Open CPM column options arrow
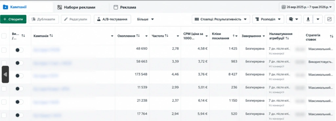Screen dimensions: 336x121 (x=207, y=36)
